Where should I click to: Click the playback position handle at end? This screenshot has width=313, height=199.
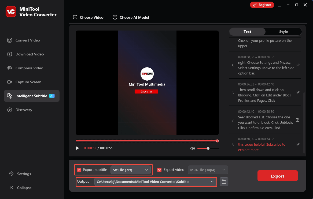[217, 141]
